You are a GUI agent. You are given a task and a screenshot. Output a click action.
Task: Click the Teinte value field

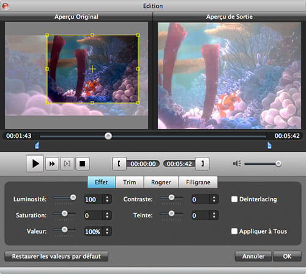tap(200, 215)
